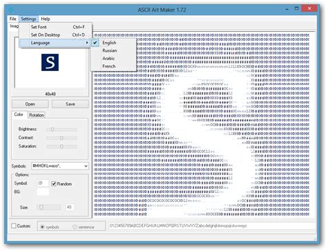Click the Size value field
The width and height of the screenshot is (327, 251).
(70, 208)
